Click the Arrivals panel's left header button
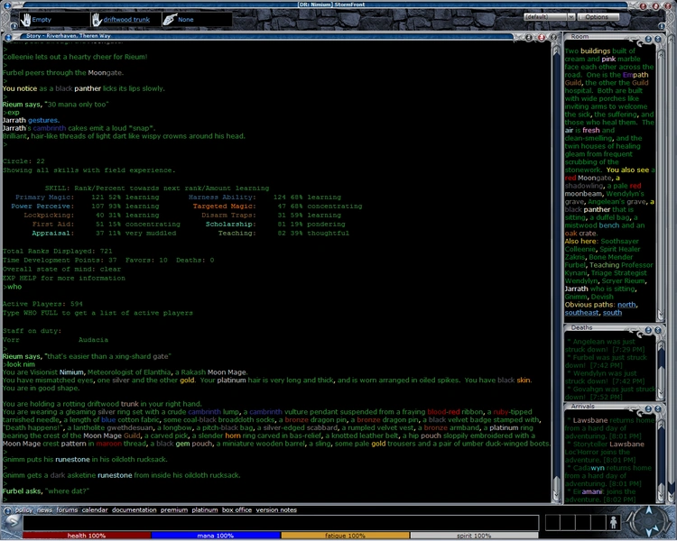Image resolution: width=677 pixels, height=541 pixels. 646,408
